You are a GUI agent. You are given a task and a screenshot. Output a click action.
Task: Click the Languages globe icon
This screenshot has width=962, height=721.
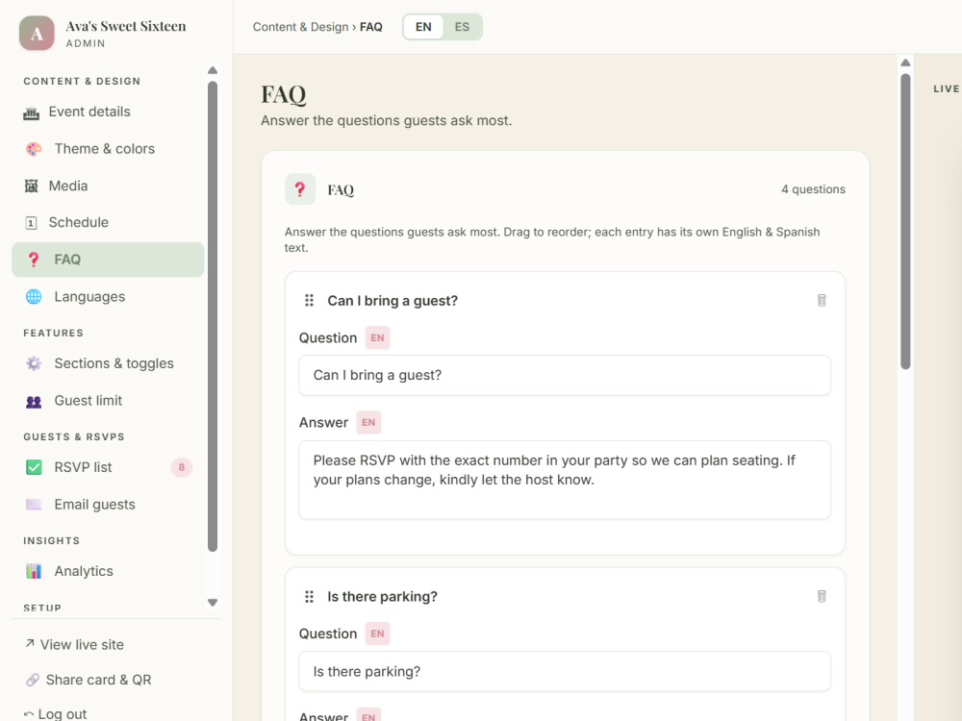[x=34, y=297]
